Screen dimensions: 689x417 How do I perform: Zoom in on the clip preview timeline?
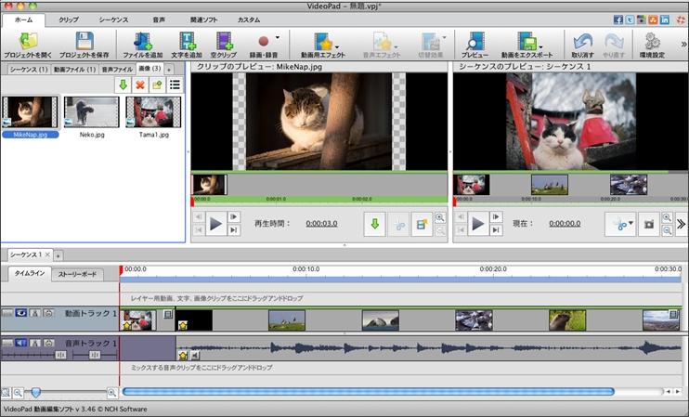(440, 218)
